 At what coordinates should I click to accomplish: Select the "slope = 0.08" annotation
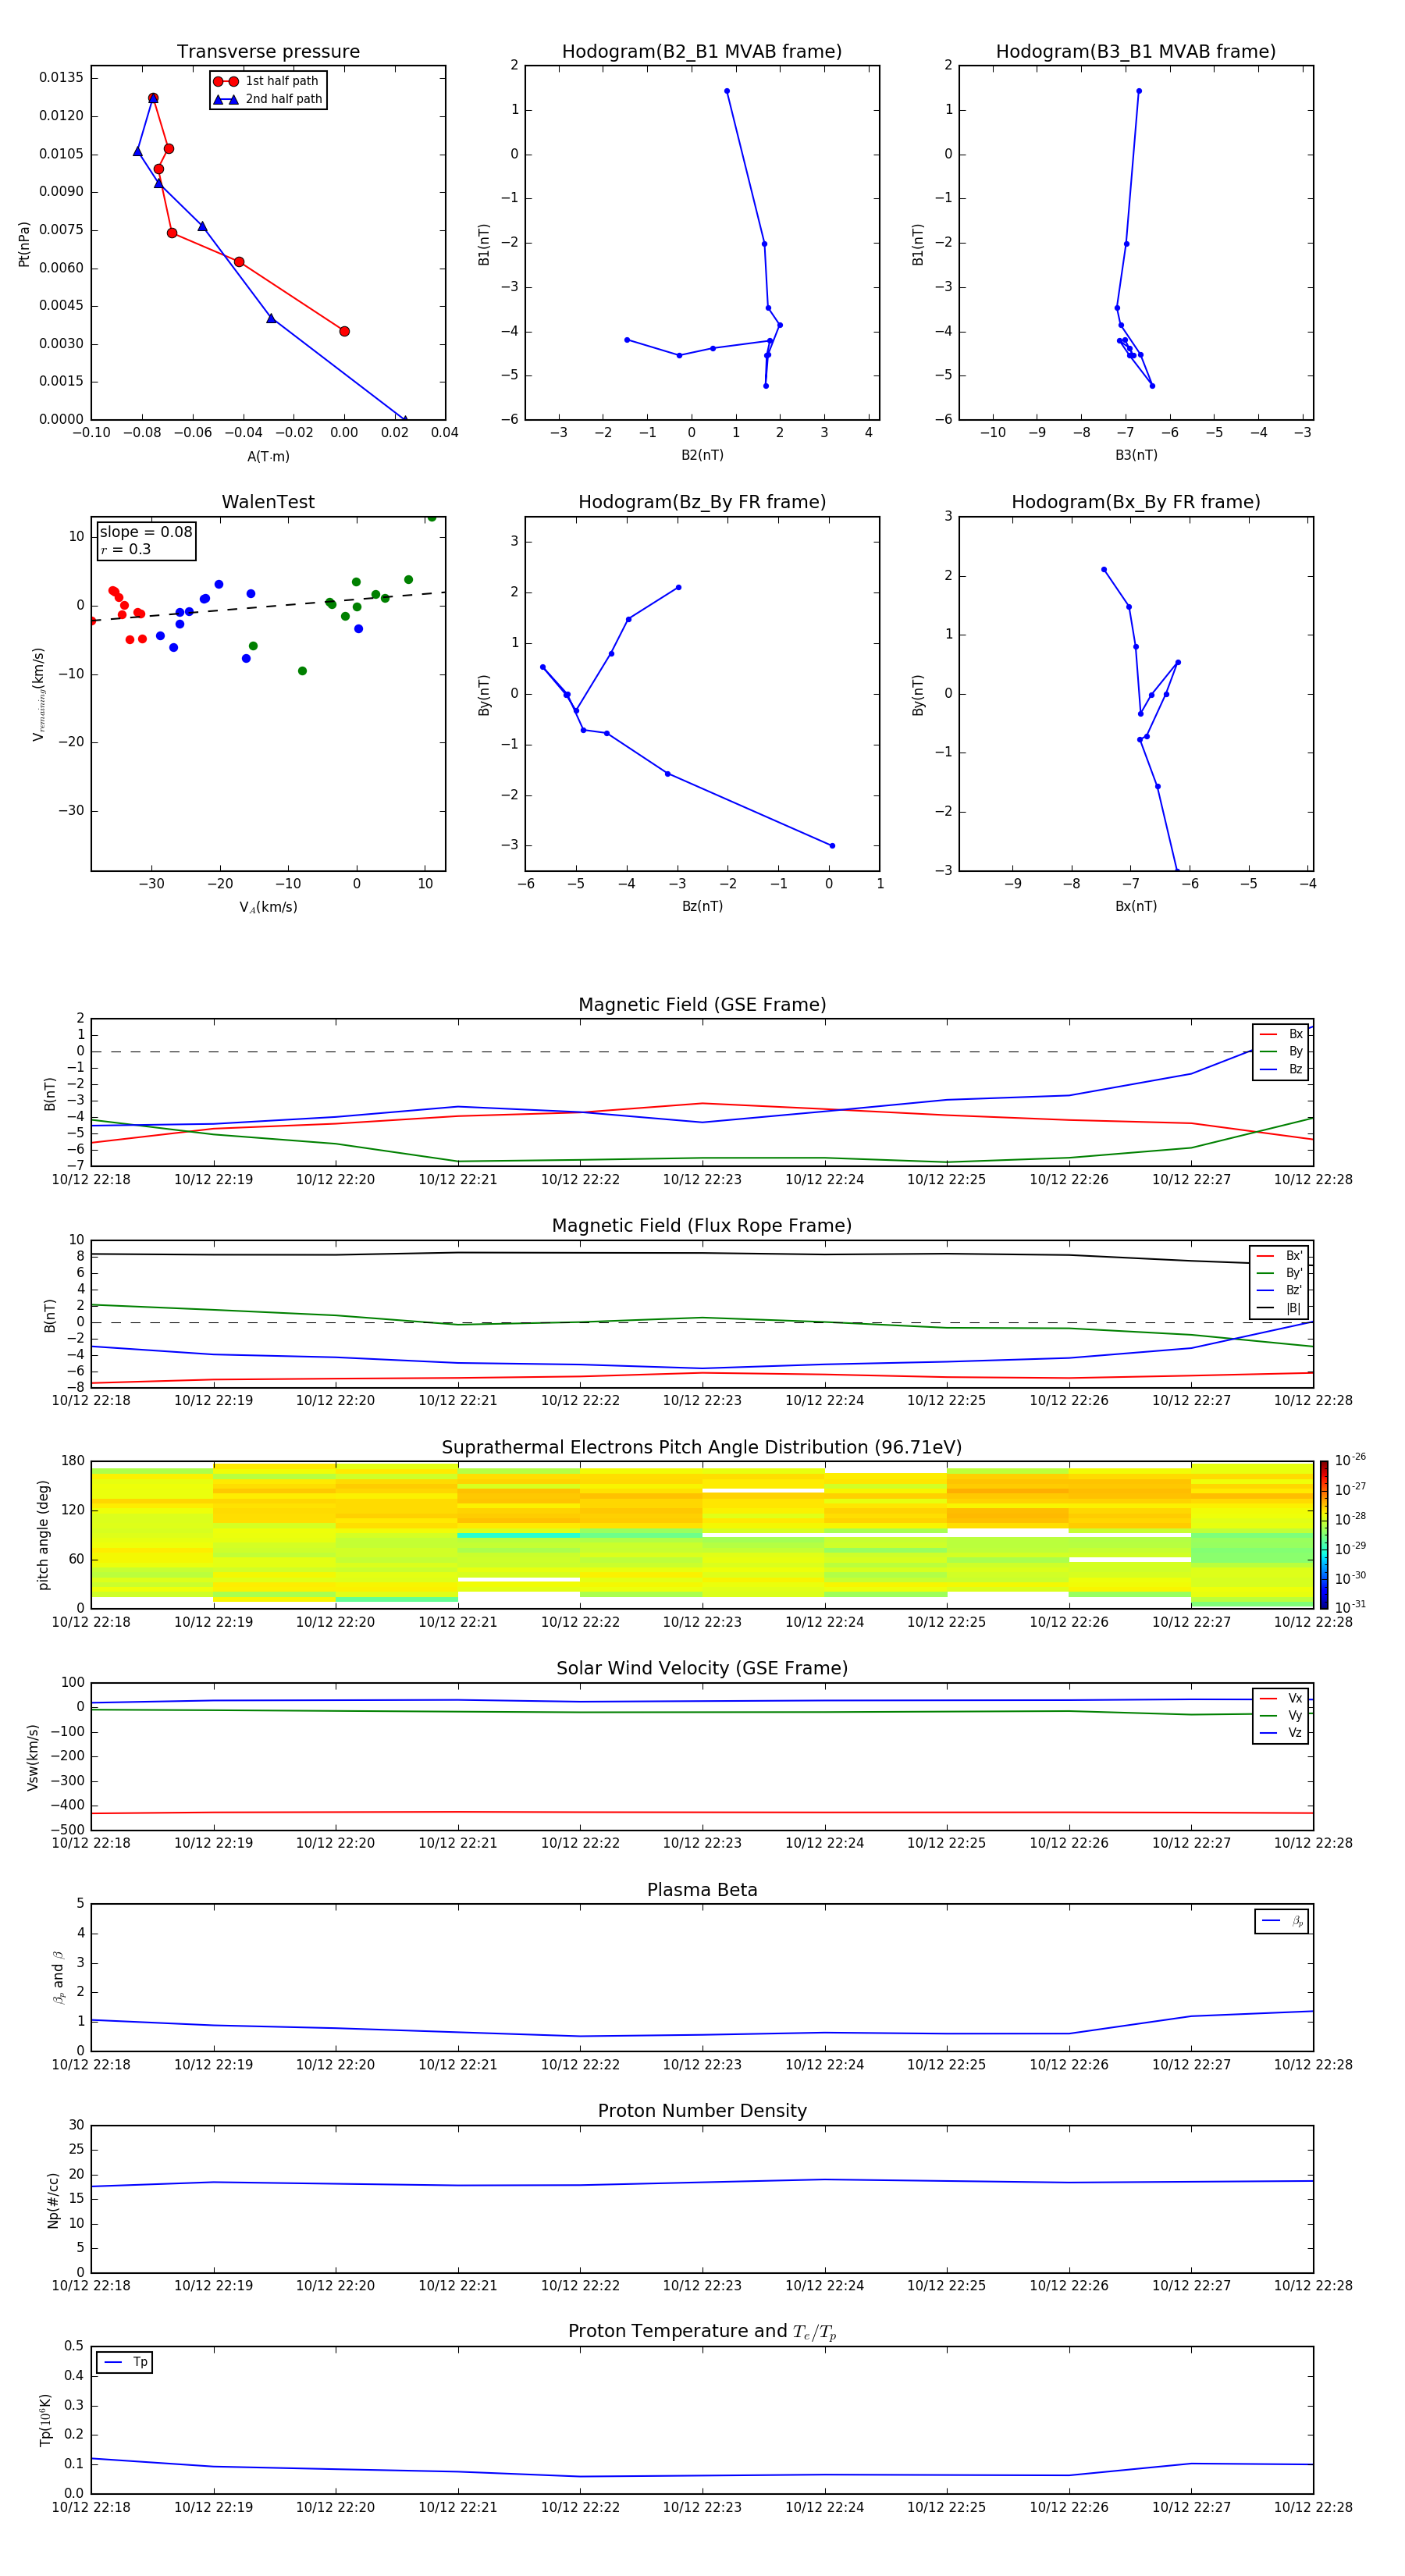pos(146,532)
